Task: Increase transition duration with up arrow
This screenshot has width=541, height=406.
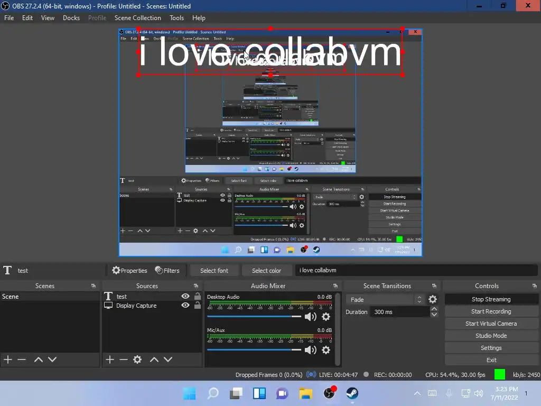Action: pos(434,309)
